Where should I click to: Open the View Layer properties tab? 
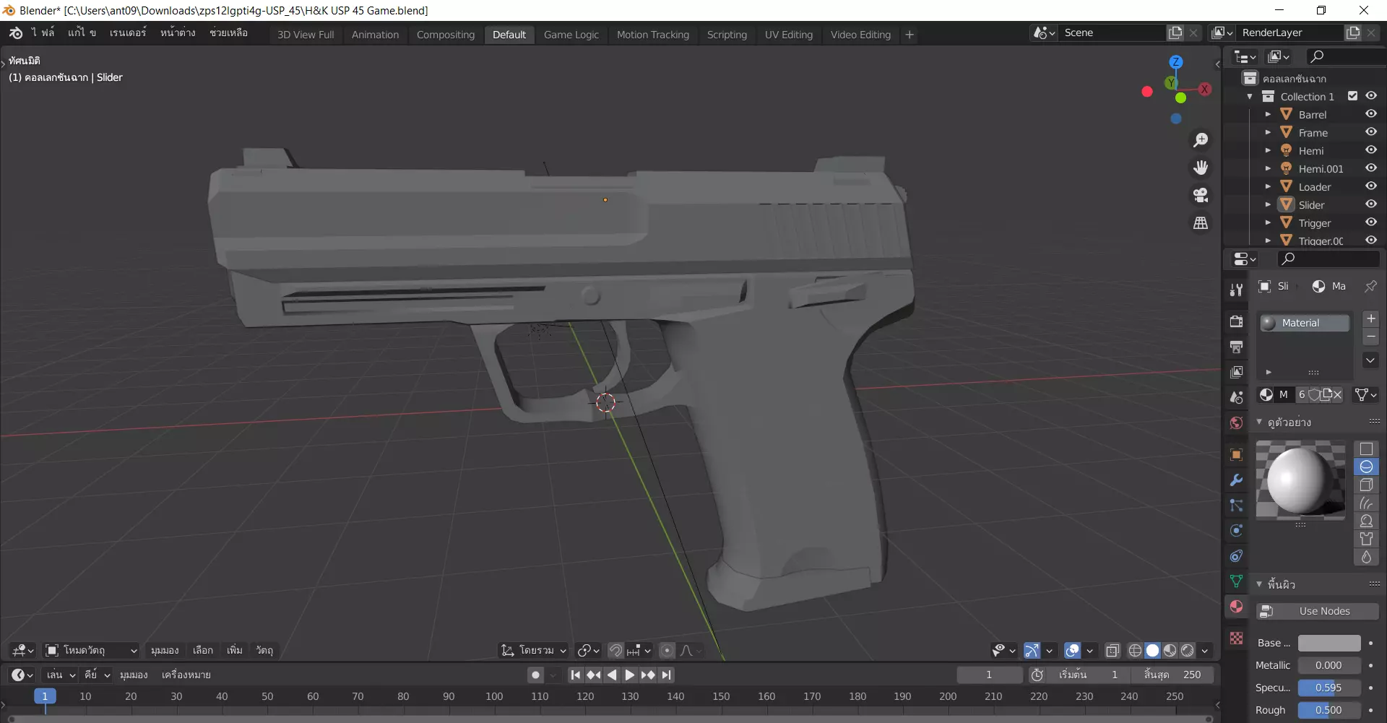pos(1236,372)
